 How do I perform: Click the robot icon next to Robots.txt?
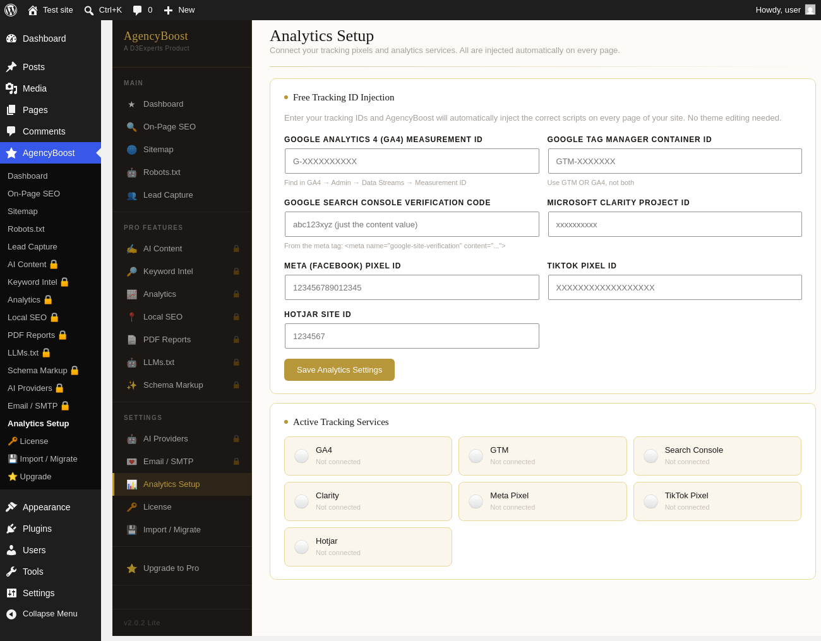[x=131, y=172]
